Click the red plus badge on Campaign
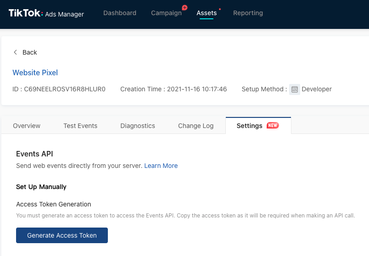The height and width of the screenshot is (256, 369). (x=185, y=8)
